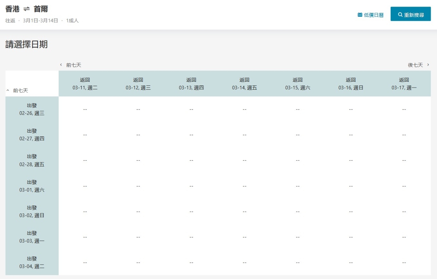Click the magnifier icon in 重新搜尋 button

(400, 15)
